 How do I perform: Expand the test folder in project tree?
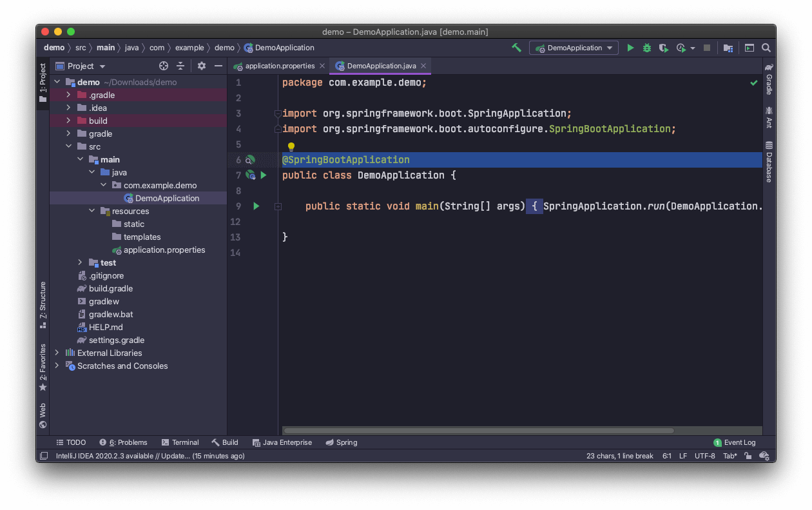(80, 262)
